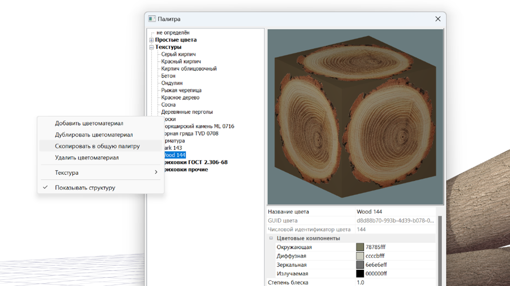Image resolution: width=510 pixels, height=286 pixels.
Task: Click the wood cube texture preview
Action: click(x=355, y=117)
